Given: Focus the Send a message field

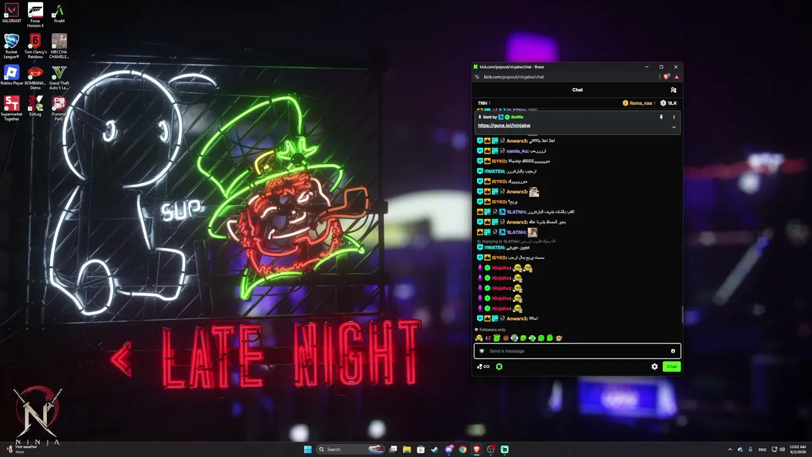Looking at the screenshot, I should point(577,351).
